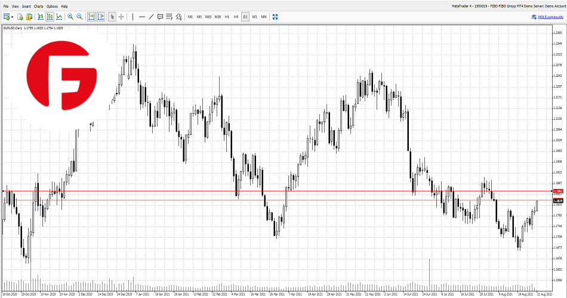
Task: Click the red horizontal line price label
Action: [558, 191]
